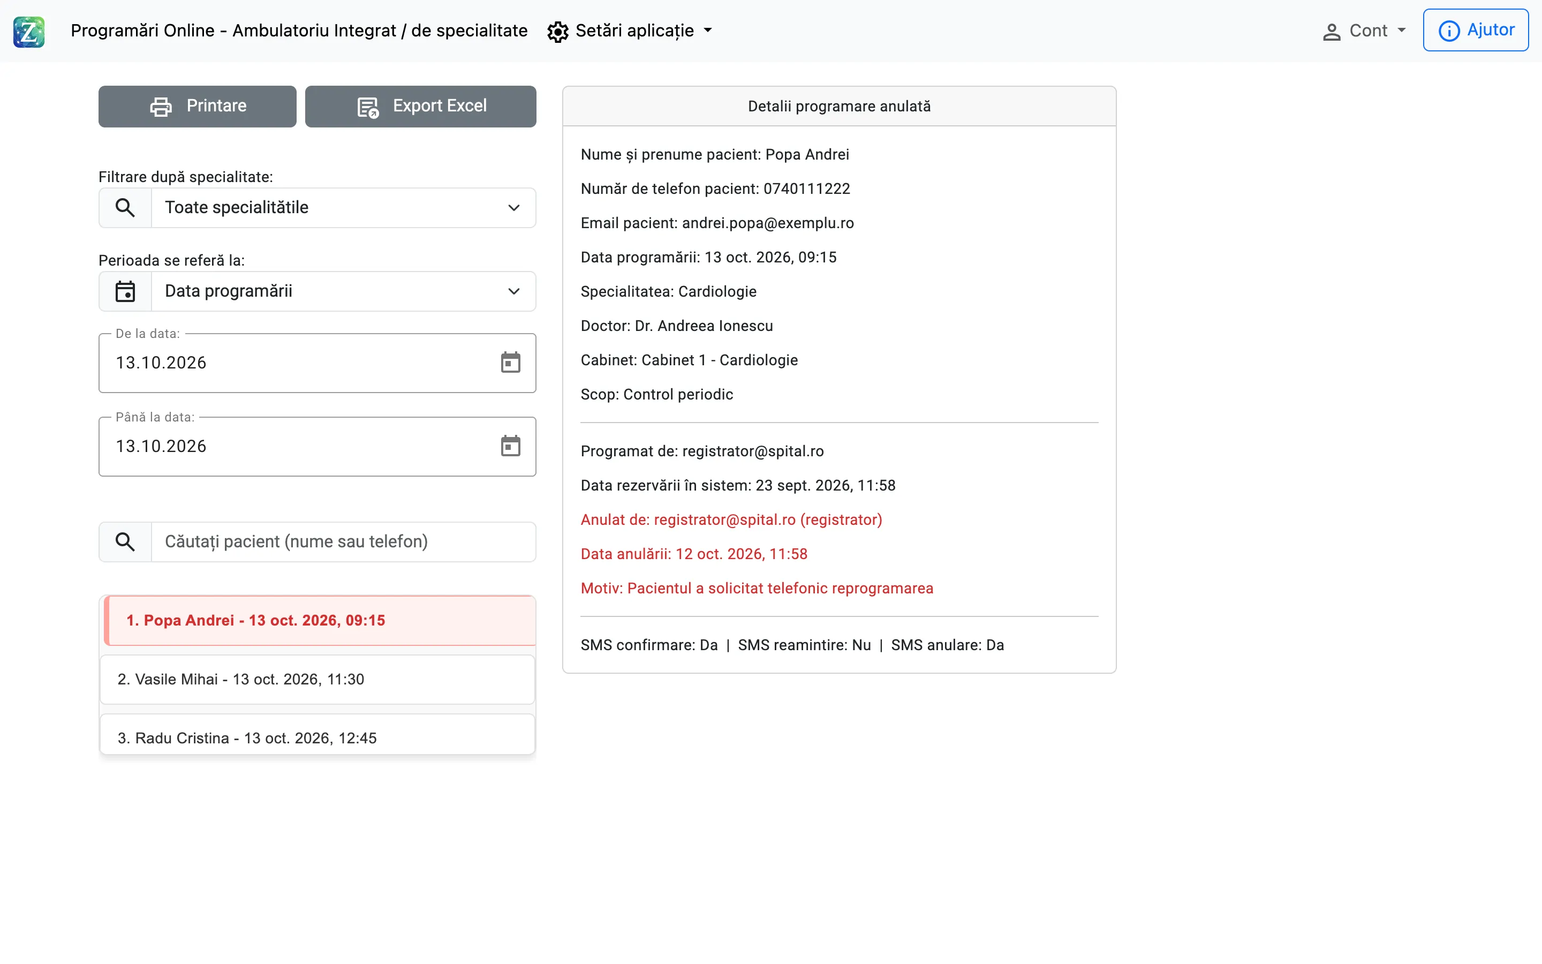This screenshot has height=964, width=1542.
Task: Click the Până la data date field
Action: [318, 446]
